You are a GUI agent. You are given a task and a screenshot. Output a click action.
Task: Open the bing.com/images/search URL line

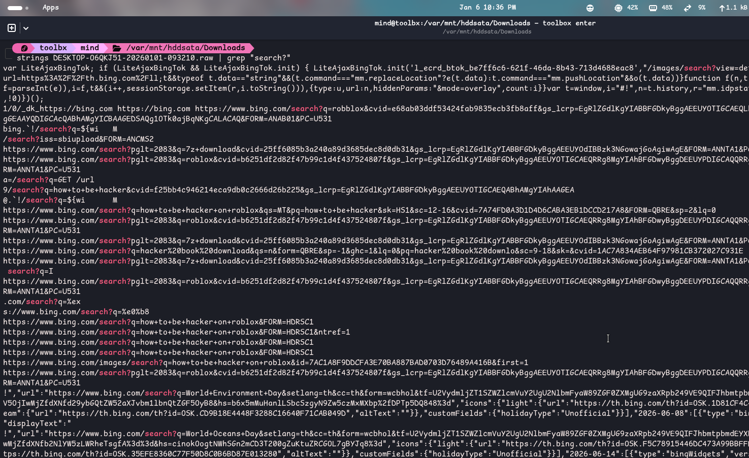[x=265, y=363]
